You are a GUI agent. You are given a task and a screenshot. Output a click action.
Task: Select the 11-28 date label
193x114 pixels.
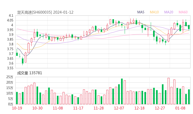99,108
